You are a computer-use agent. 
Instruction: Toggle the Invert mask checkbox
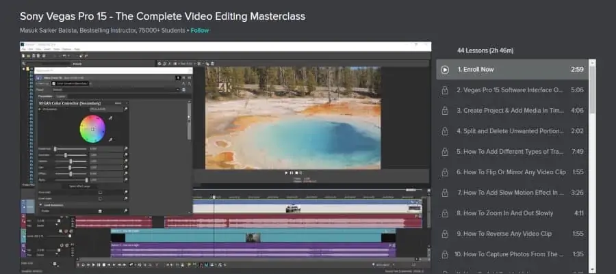pyautogui.click(x=100, y=199)
